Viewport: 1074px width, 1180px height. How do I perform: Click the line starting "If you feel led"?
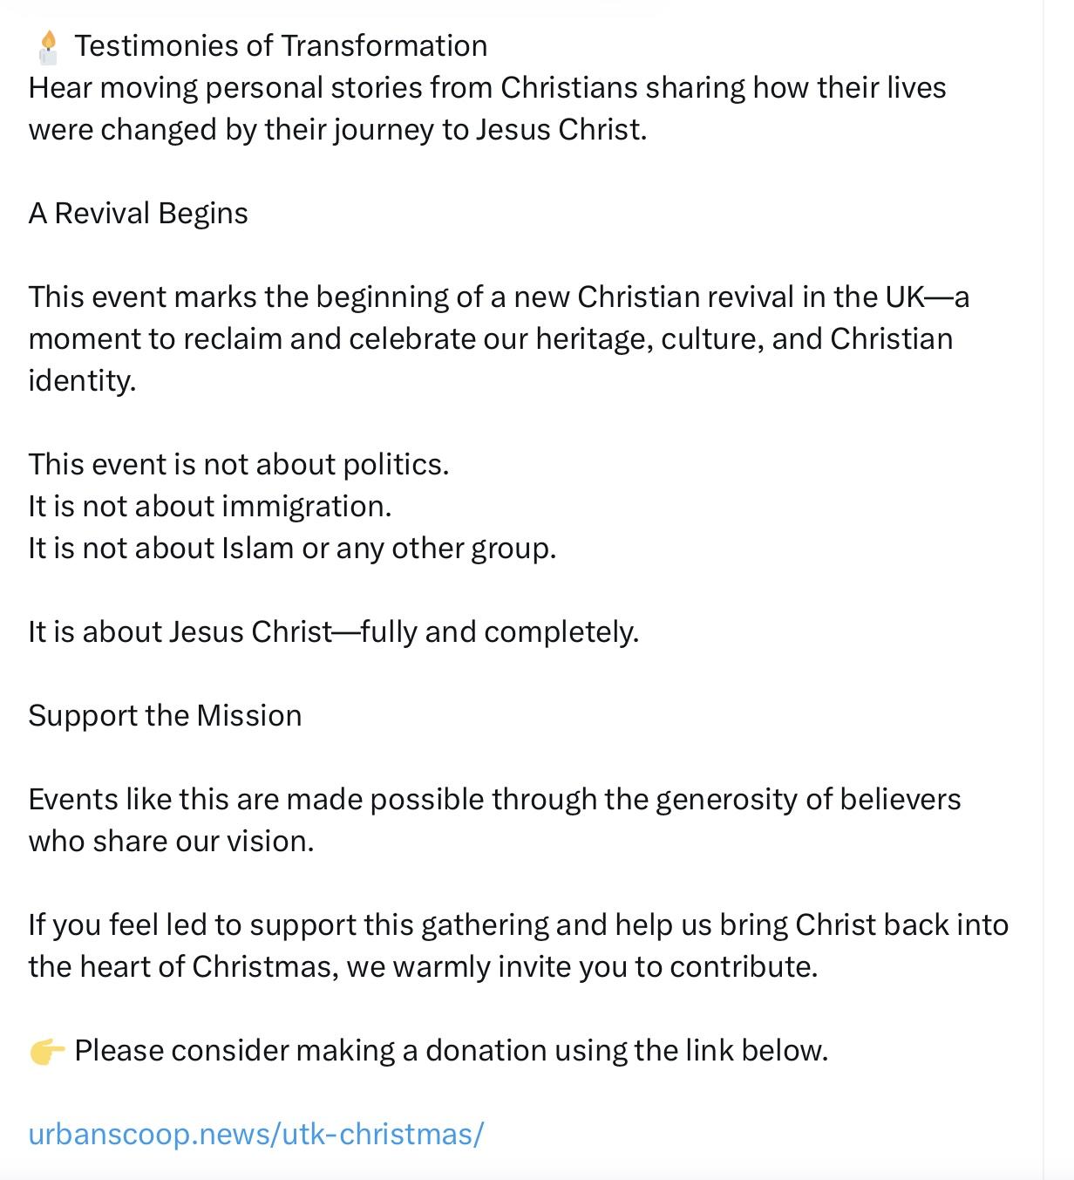[x=518, y=924]
